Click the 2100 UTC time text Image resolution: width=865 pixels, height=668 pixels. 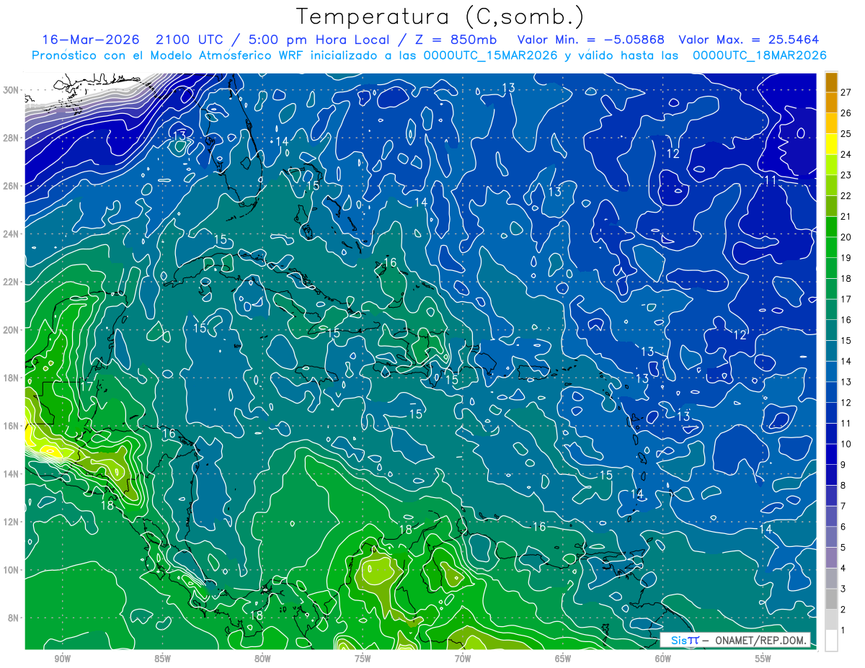coord(181,40)
